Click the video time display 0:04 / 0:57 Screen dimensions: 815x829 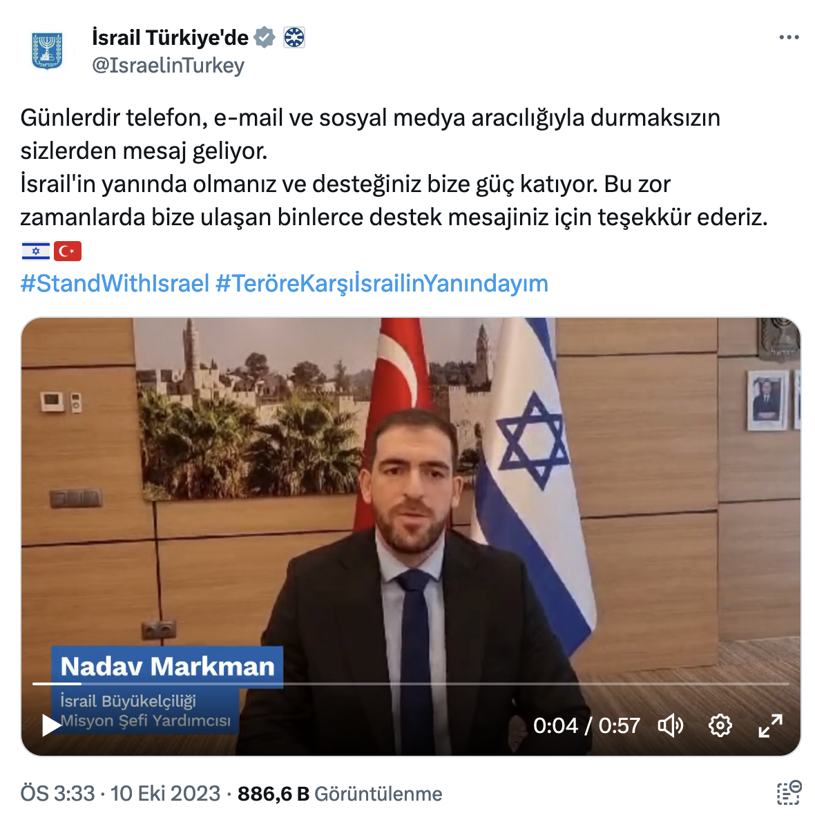(x=586, y=725)
